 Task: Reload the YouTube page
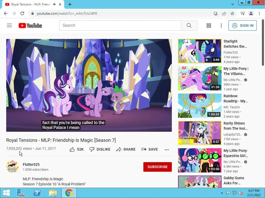coord(22,13)
